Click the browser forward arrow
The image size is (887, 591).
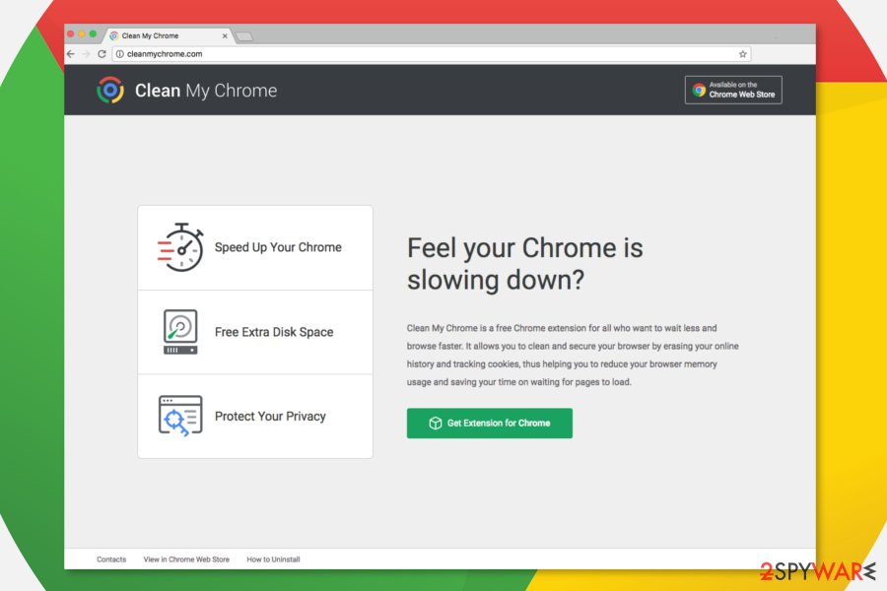coord(86,54)
